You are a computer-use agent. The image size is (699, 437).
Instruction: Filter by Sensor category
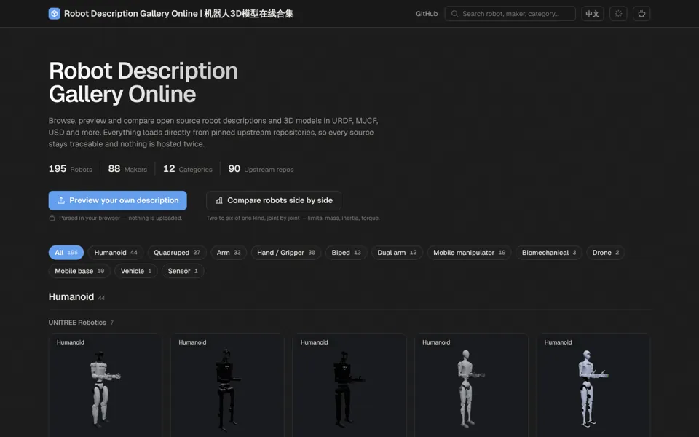click(183, 271)
